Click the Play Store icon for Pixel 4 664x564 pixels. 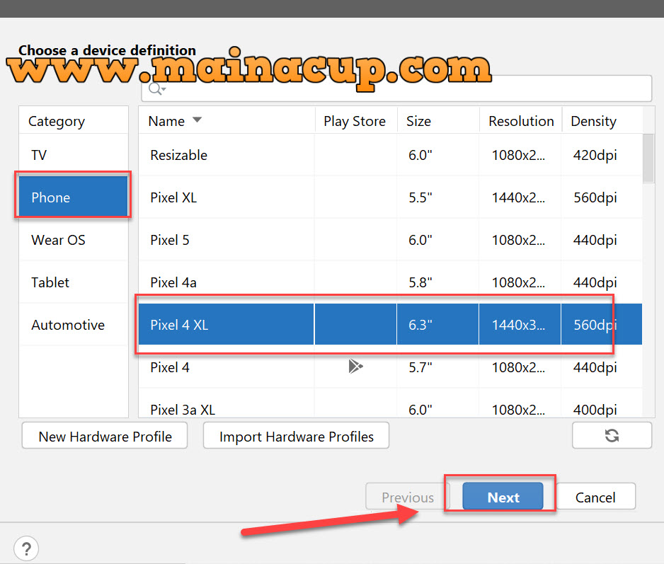pos(355,367)
